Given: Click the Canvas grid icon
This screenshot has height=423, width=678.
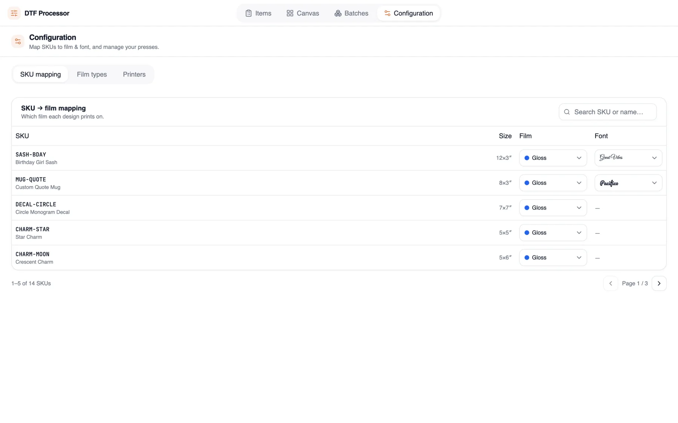Looking at the screenshot, I should click(x=290, y=13).
